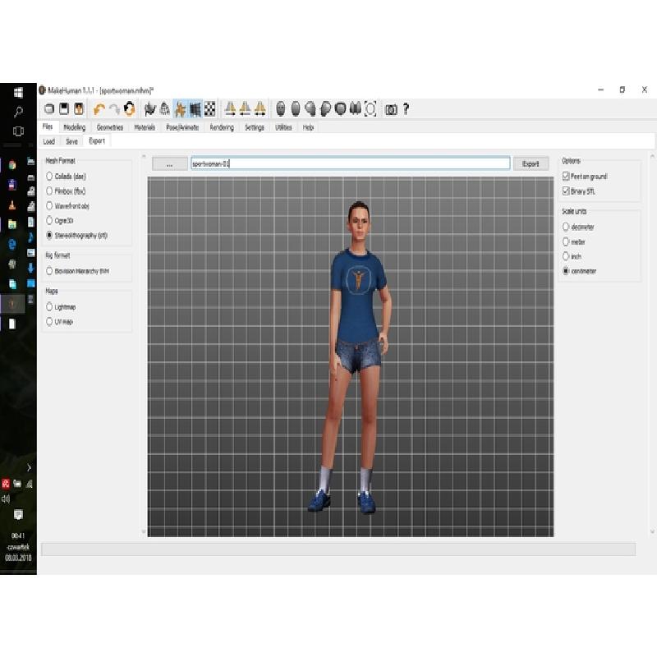Open Google Chrome from the taskbar
This screenshot has width=657, height=657.
pos(12,165)
